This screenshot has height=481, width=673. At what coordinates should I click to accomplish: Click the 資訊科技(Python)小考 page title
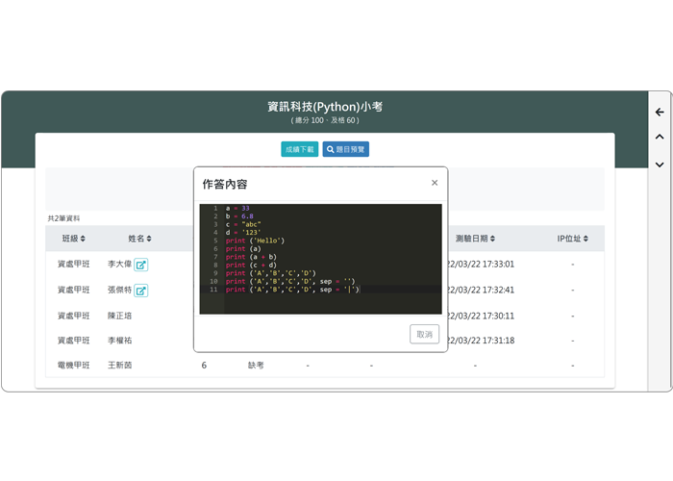pyautogui.click(x=324, y=106)
